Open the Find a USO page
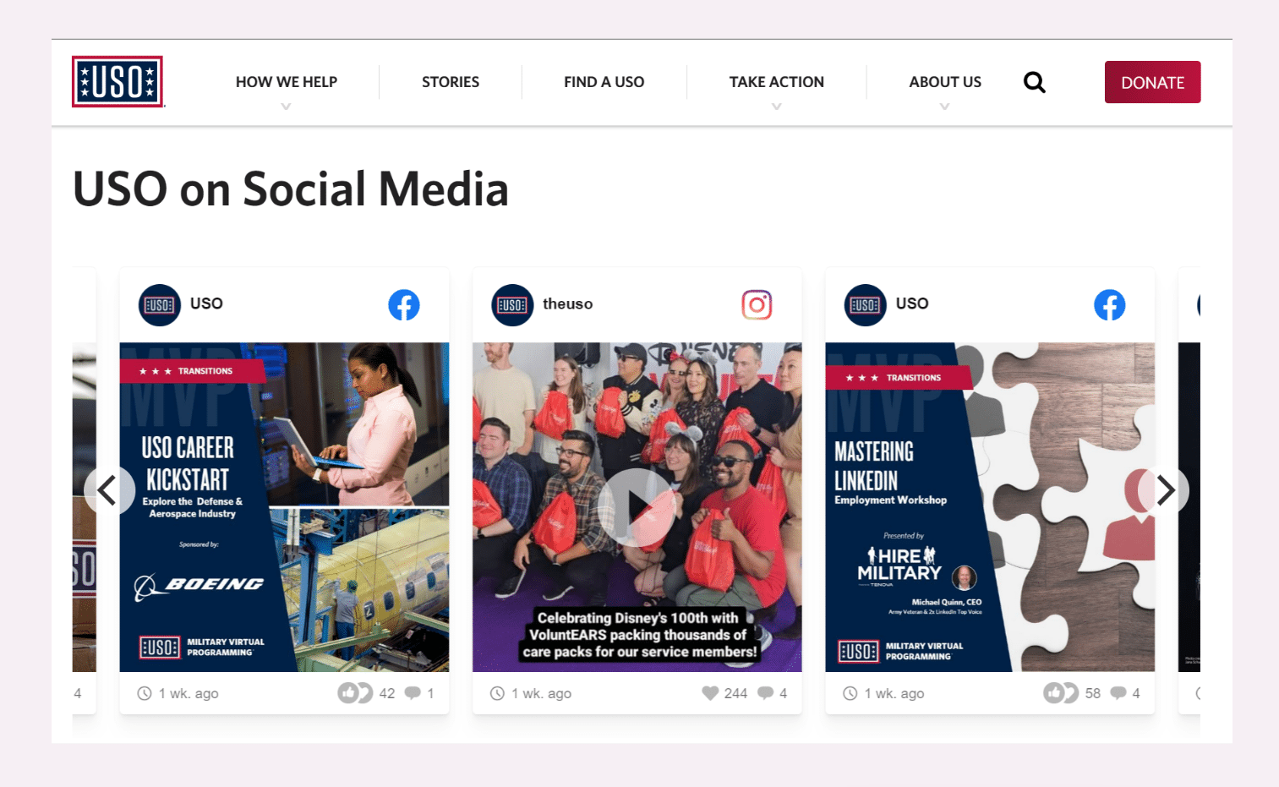 click(x=604, y=82)
